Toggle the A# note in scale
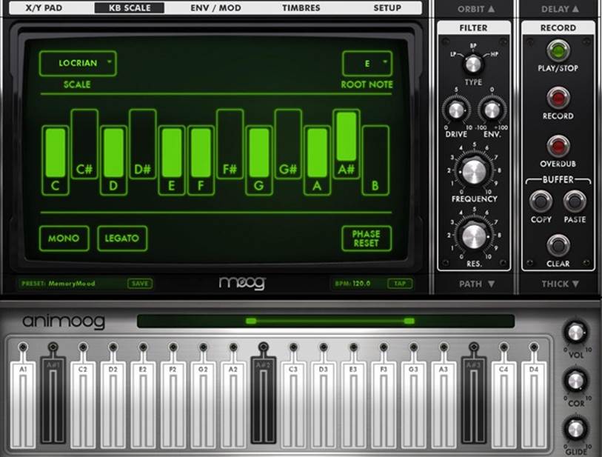Viewport: 602px width, 457px height. pos(347,144)
